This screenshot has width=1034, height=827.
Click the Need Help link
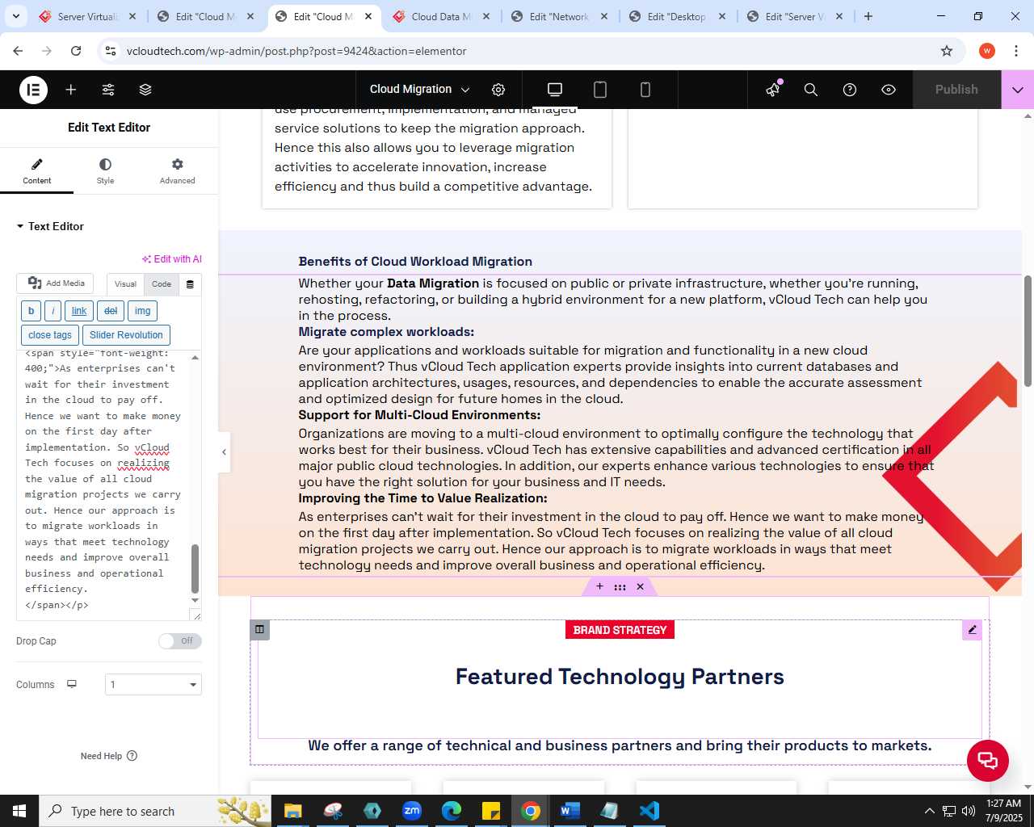pos(109,756)
